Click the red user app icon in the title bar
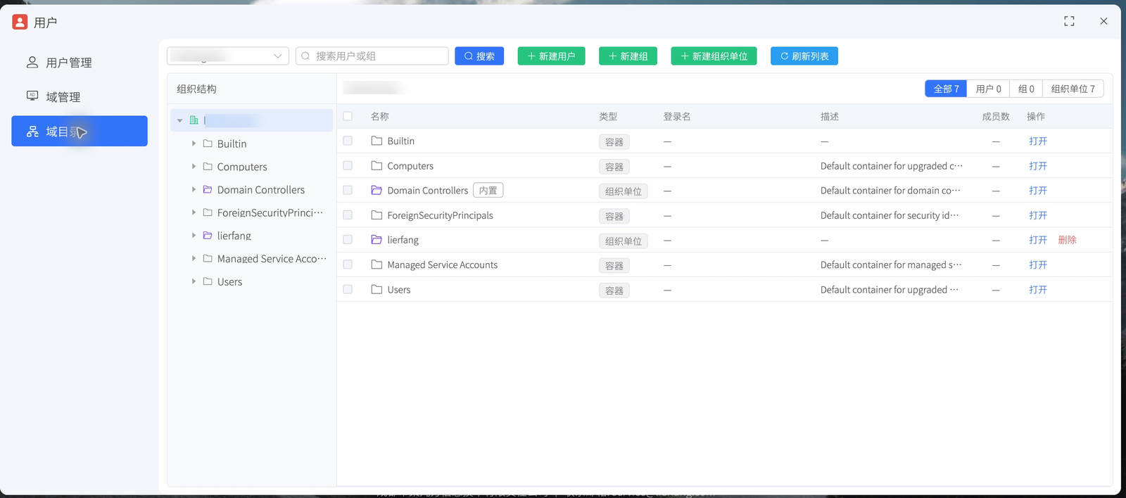This screenshot has height=498, width=1126. 20,22
